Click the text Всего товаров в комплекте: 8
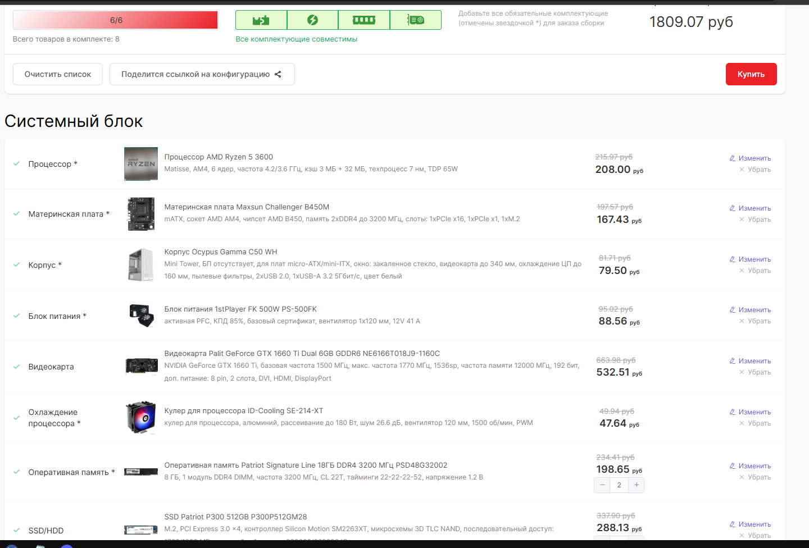The image size is (809, 548). 66,39
